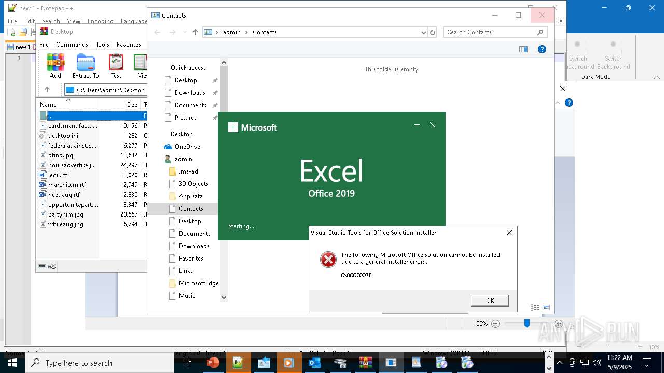Open OneDrive in the navigation pane
Image resolution: width=664 pixels, height=373 pixels.
click(187, 147)
